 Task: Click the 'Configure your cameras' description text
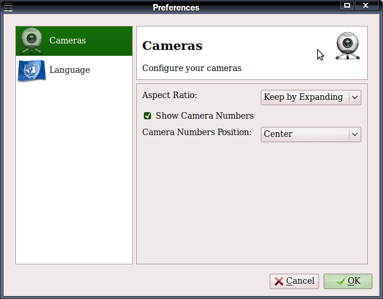click(x=192, y=68)
